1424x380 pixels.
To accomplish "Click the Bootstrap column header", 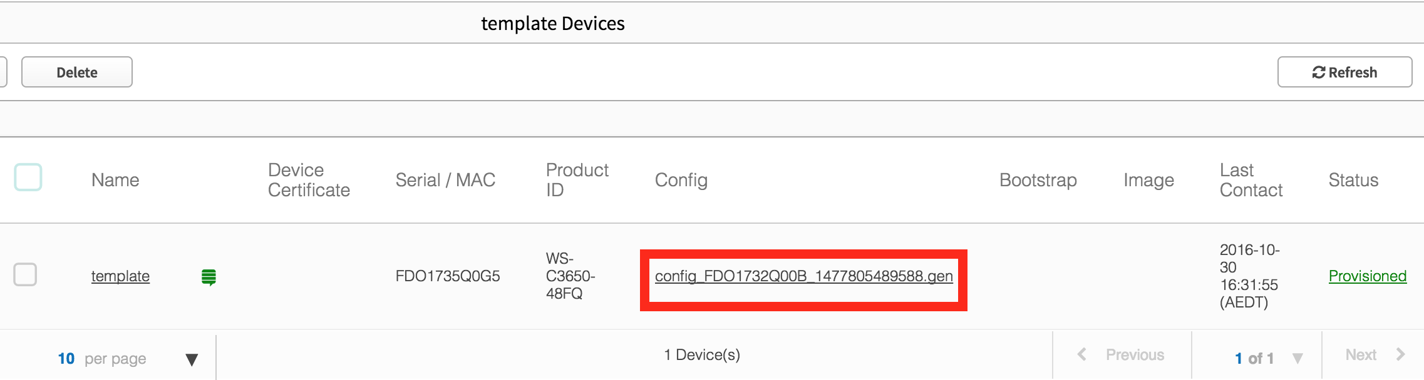I will click(x=1038, y=180).
